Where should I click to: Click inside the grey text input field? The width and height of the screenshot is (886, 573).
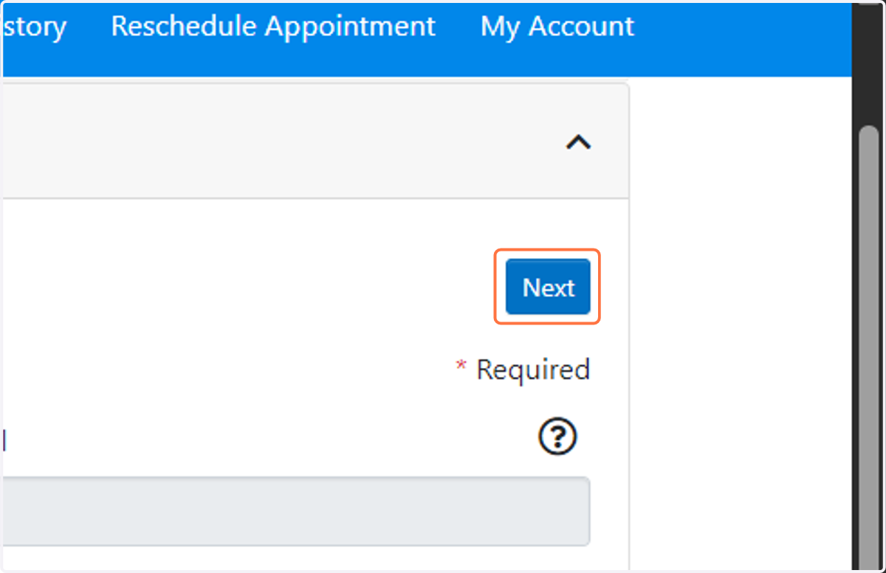click(295, 511)
